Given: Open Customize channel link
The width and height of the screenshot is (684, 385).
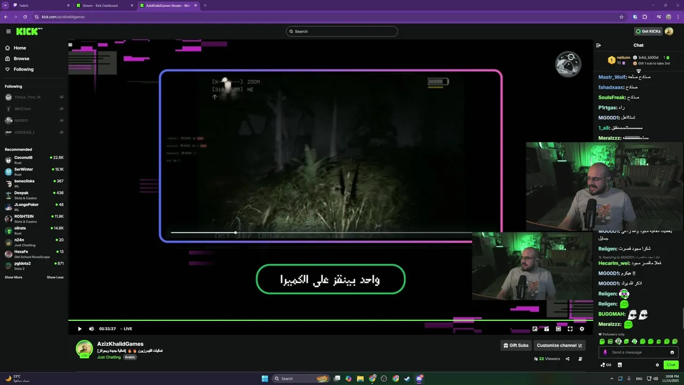Looking at the screenshot, I should pyautogui.click(x=559, y=345).
